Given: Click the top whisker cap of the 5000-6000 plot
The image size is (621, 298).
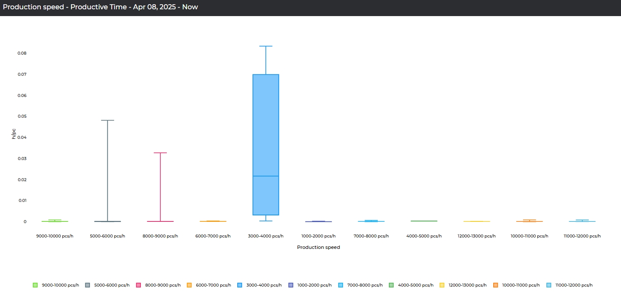Looking at the screenshot, I should 107,120.
